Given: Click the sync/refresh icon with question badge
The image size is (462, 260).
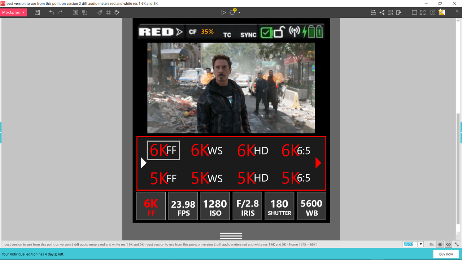Looking at the screenshot, I should (x=233, y=12).
